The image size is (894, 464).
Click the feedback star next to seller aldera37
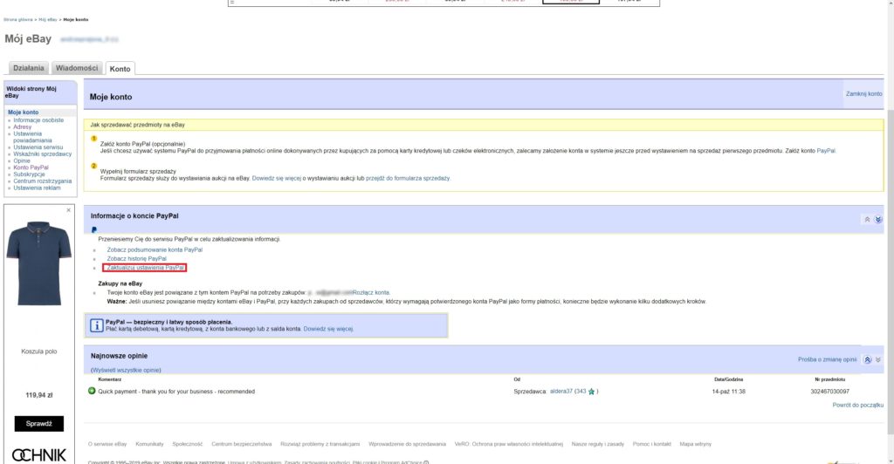[x=592, y=392]
